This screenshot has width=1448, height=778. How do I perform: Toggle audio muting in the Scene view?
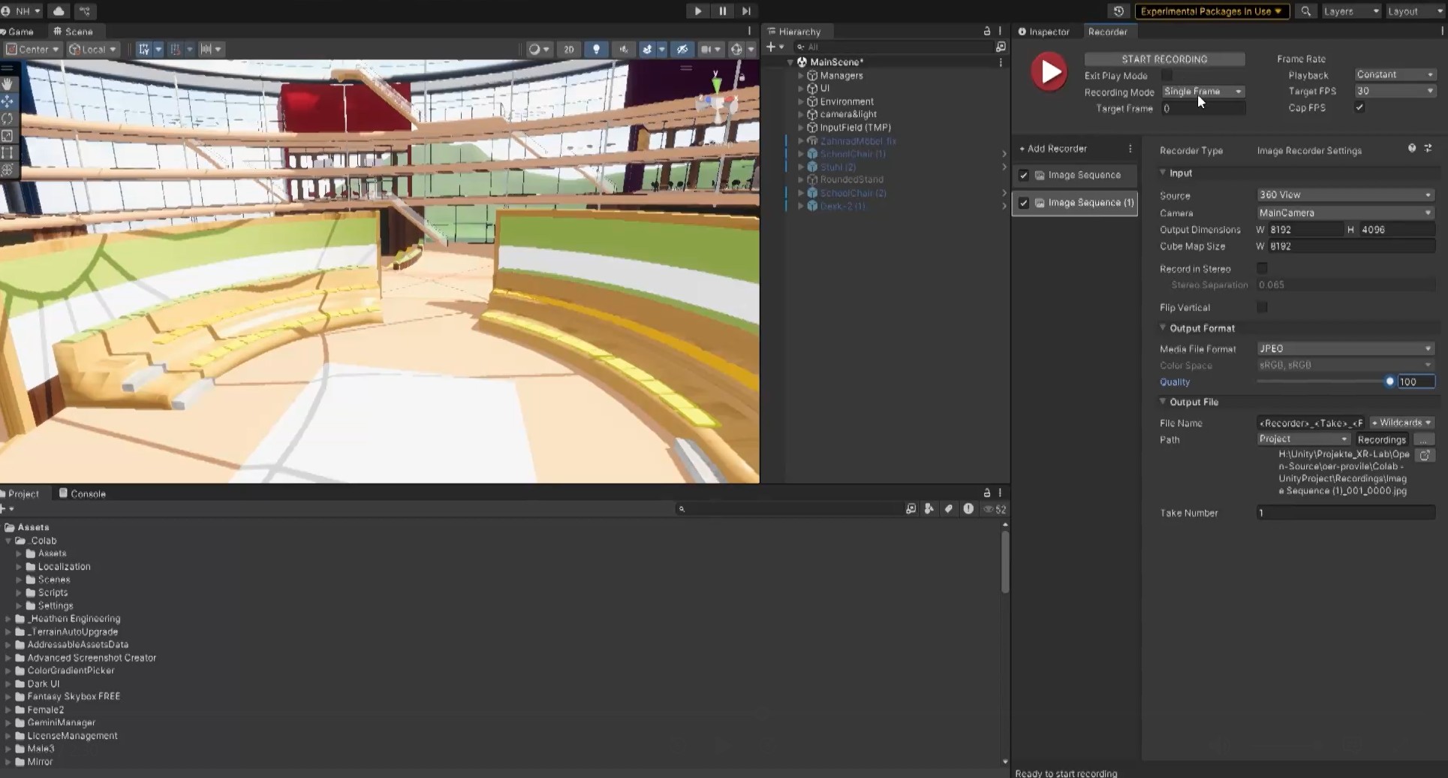coord(623,49)
